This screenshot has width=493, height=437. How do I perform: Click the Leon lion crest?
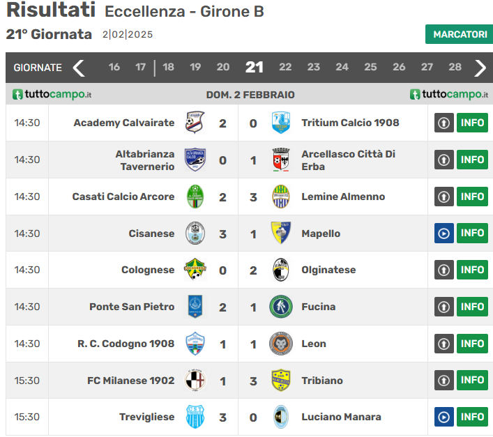point(280,344)
